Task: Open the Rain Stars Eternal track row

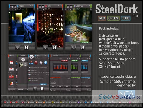Action: 38,75
